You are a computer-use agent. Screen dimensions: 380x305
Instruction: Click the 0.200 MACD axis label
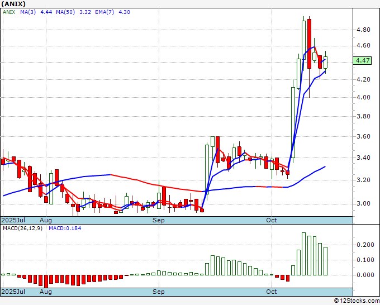[x=365, y=245]
